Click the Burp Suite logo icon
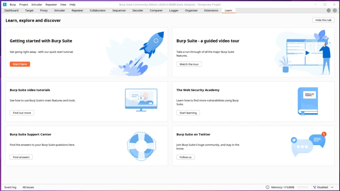The height and width of the screenshot is (191, 340). [x=5, y=4]
